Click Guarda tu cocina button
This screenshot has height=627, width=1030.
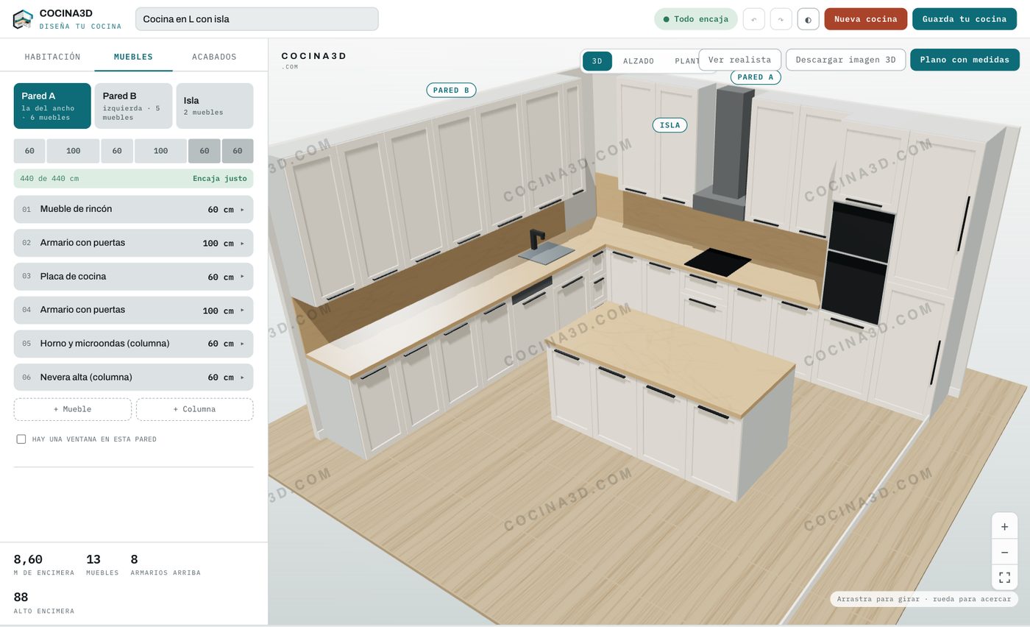tap(965, 19)
